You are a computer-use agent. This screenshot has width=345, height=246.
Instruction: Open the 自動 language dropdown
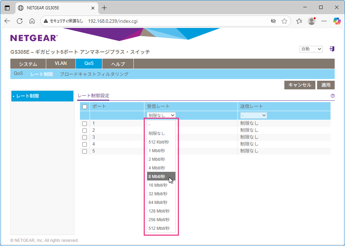tap(311, 49)
